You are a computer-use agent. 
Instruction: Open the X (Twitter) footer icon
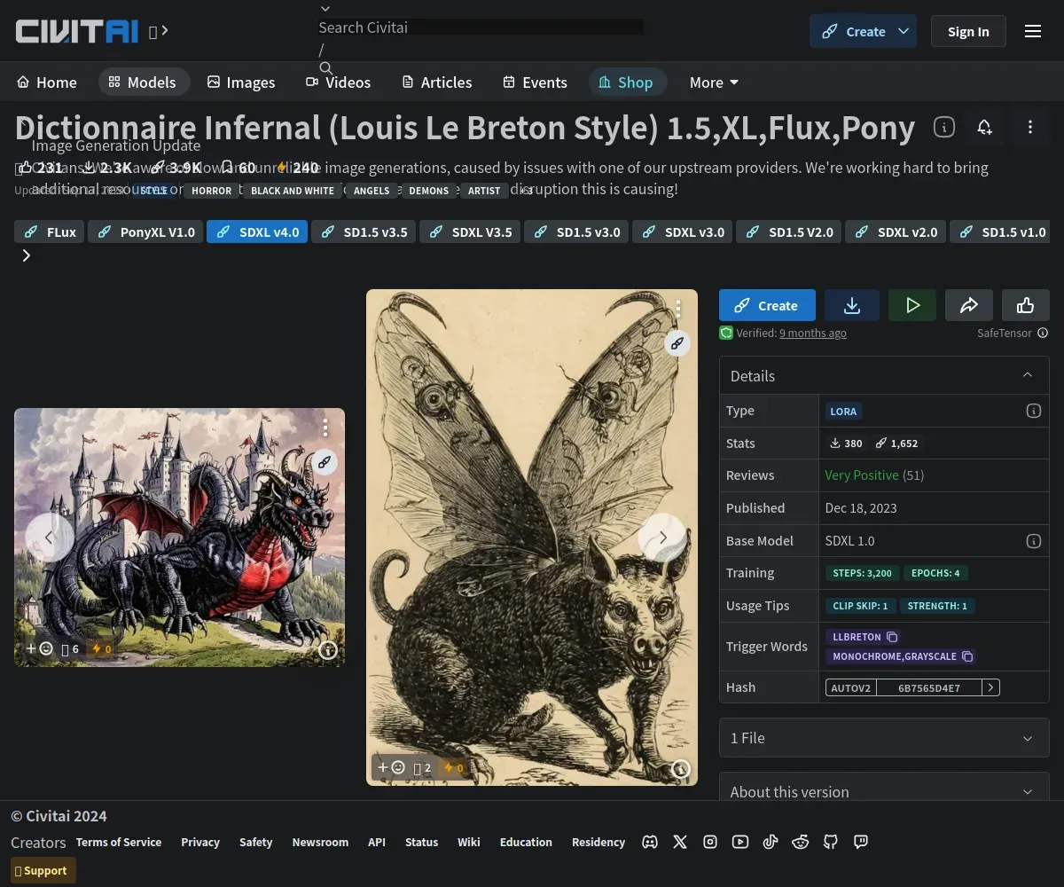(680, 842)
